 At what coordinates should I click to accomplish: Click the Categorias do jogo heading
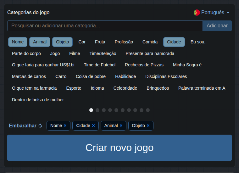coord(28,13)
